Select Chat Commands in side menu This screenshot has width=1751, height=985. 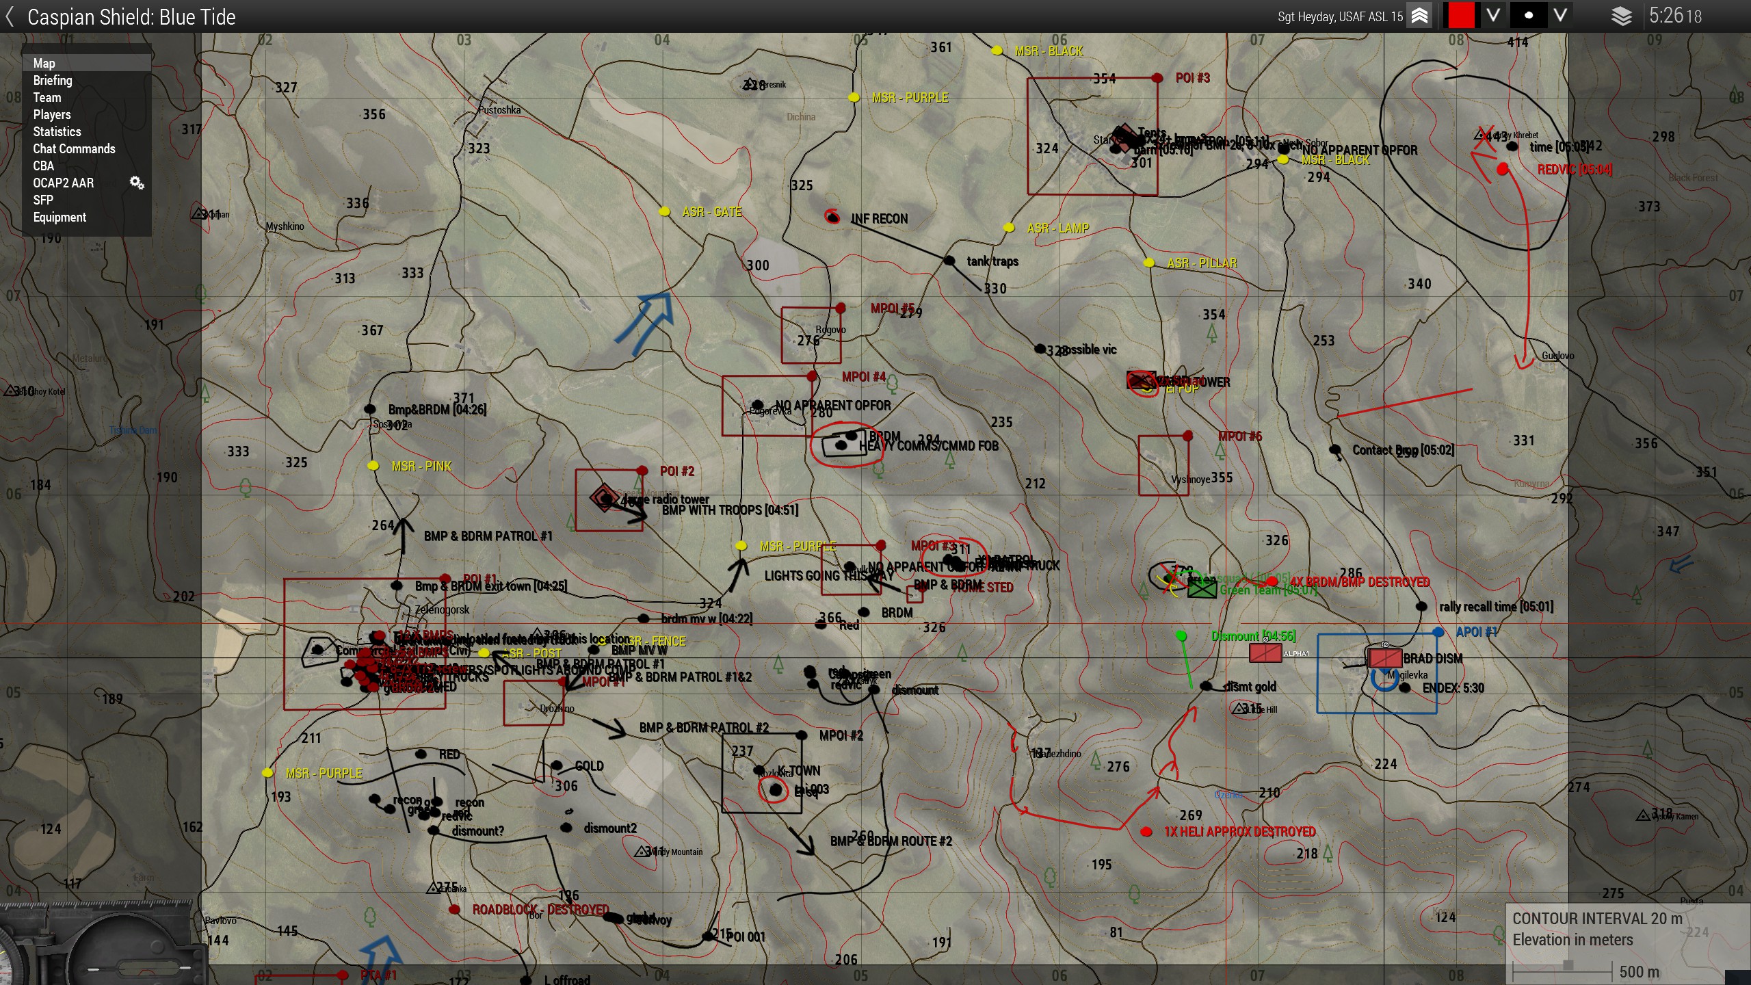(74, 148)
